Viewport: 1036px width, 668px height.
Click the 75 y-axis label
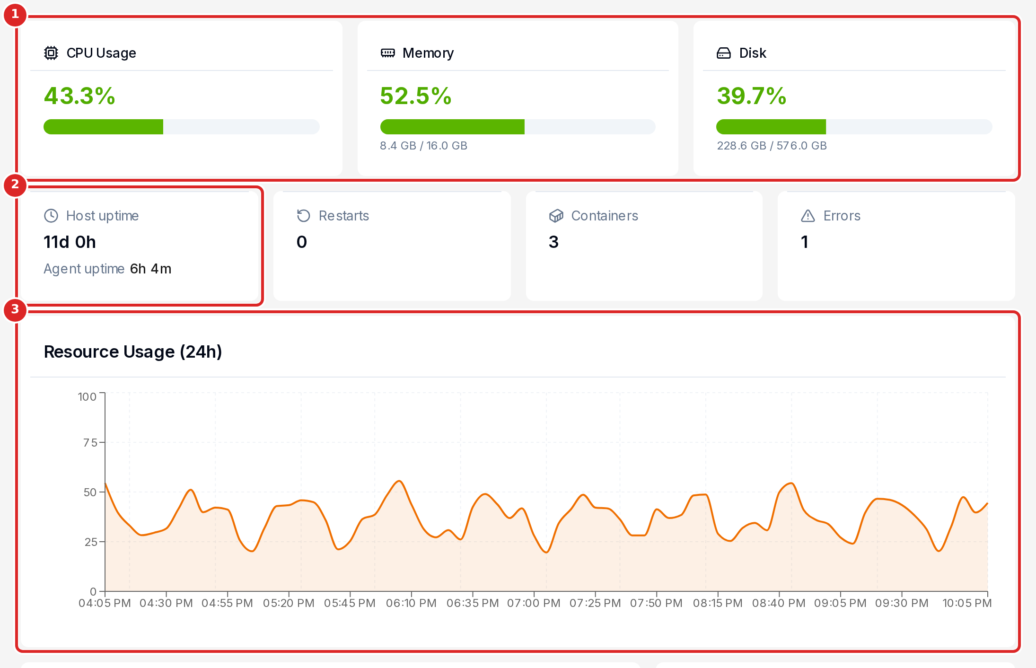click(x=90, y=443)
